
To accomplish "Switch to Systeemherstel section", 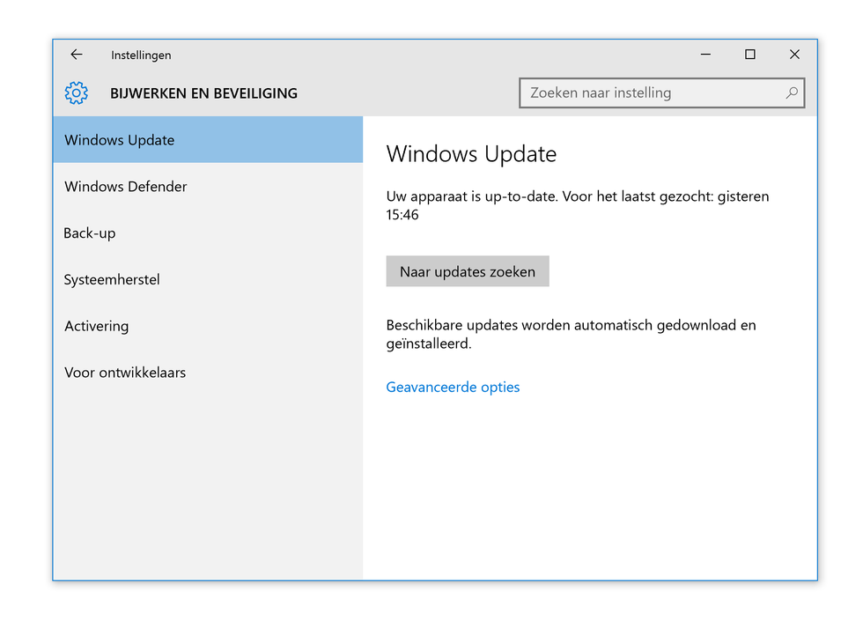I will coord(208,279).
